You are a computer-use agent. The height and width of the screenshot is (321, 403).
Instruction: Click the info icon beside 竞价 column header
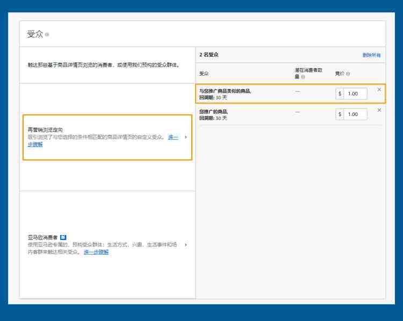(x=348, y=74)
